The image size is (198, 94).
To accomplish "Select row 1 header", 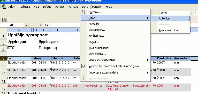I will pyautogui.click(x=3, y=36).
